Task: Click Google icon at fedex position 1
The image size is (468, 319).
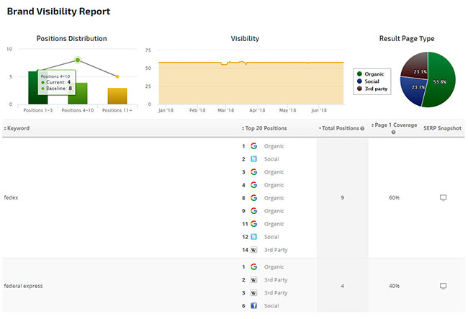Action: click(x=253, y=146)
